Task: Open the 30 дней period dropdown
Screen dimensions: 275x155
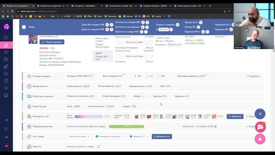Action: point(164,30)
